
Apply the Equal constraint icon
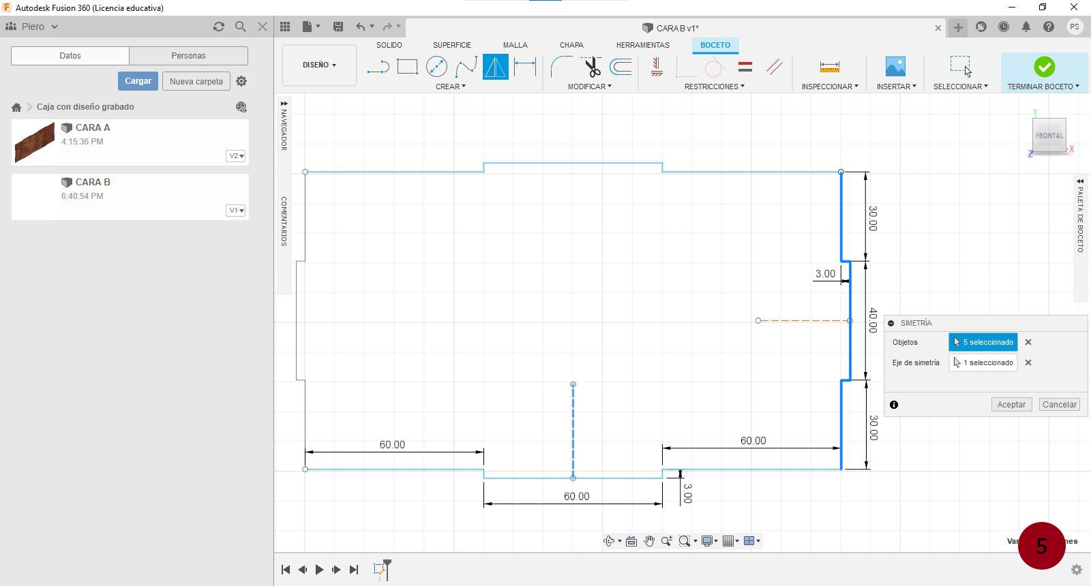(745, 67)
